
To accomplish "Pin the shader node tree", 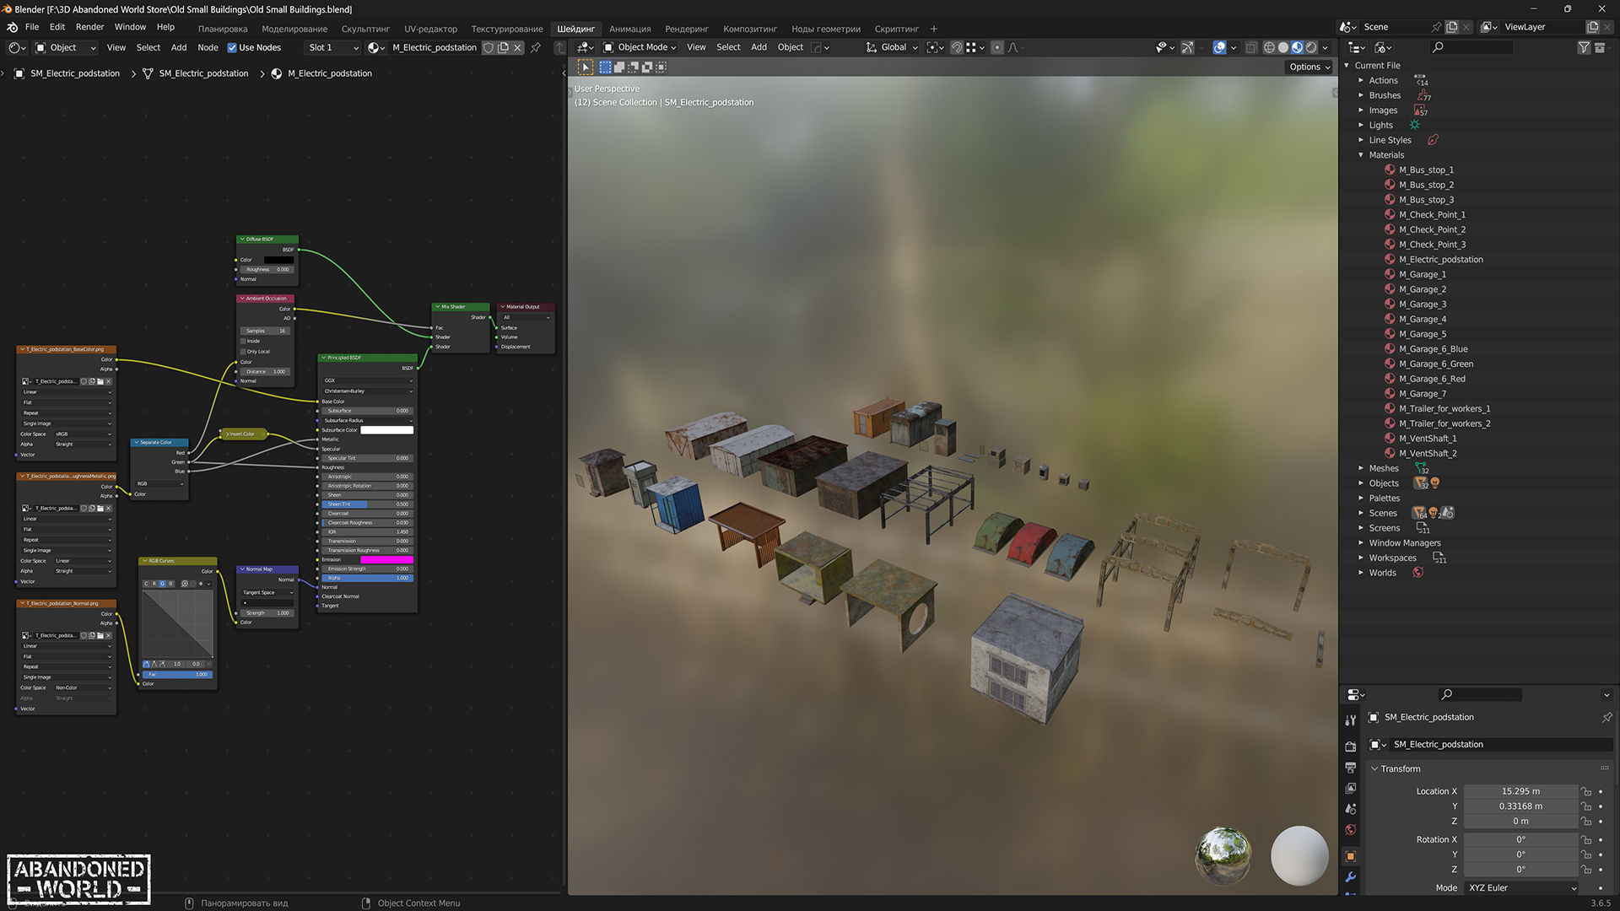I will click(x=535, y=48).
